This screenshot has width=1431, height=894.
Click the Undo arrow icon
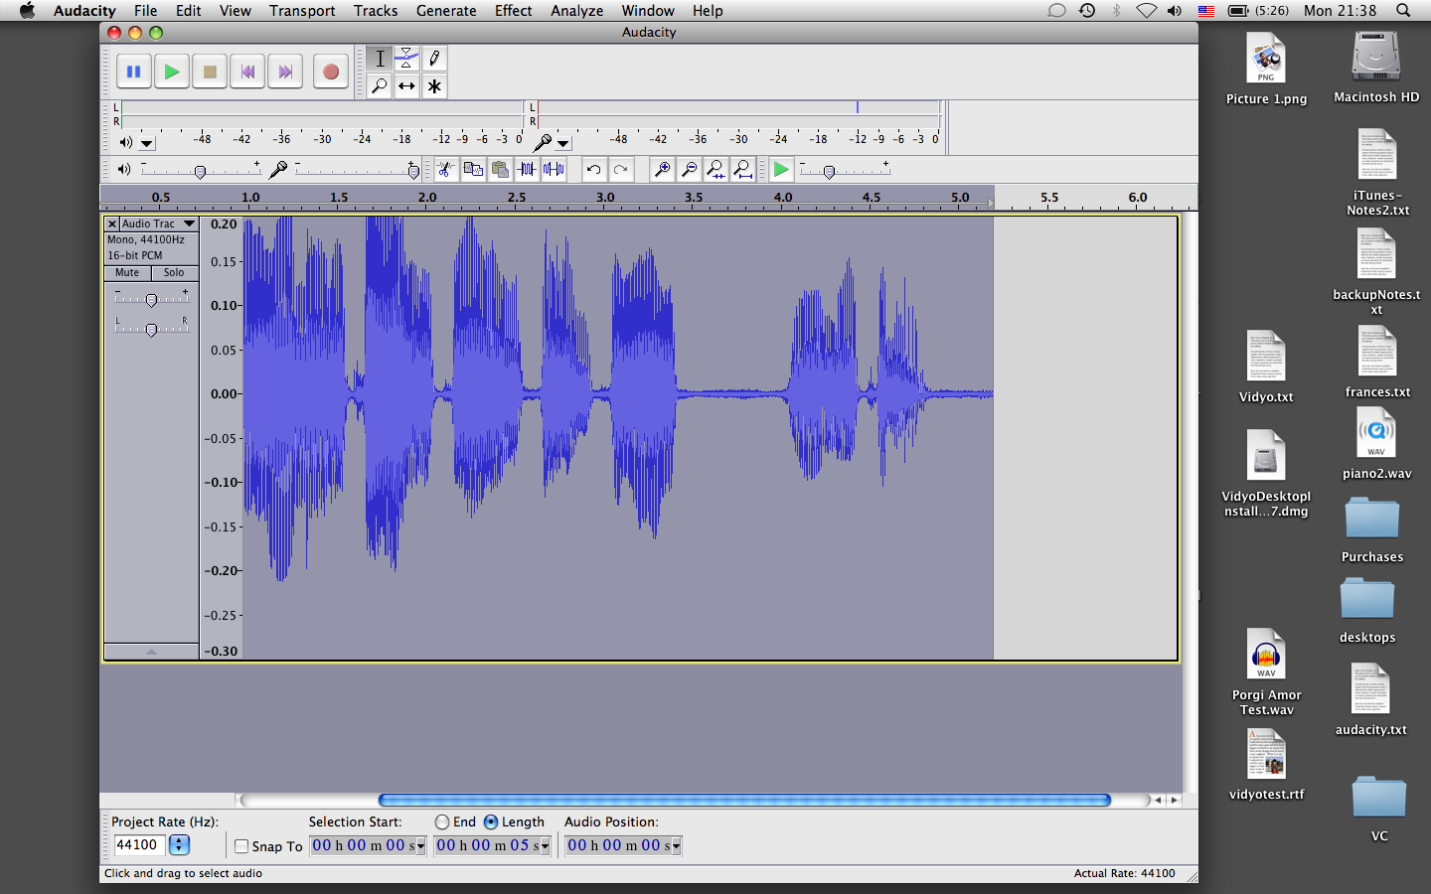click(x=593, y=170)
